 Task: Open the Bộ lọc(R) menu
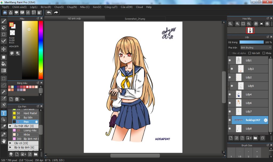pos(46,7)
